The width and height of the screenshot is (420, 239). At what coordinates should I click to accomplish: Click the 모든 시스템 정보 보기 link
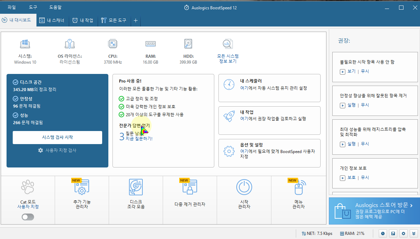(x=228, y=58)
